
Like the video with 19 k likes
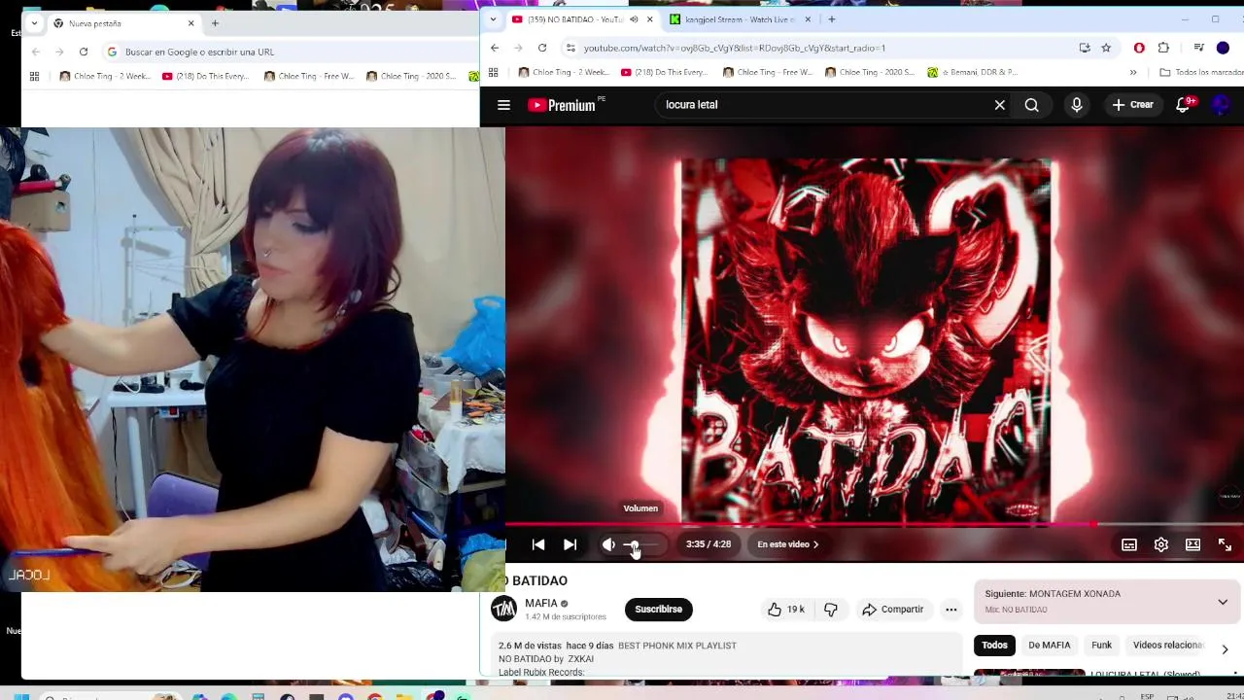786,609
